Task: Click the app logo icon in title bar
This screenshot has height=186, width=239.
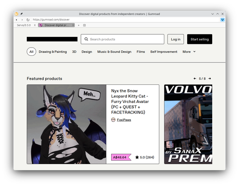Action: [16, 14]
